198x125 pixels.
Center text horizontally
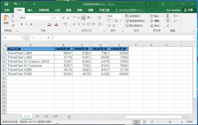coord(79,24)
